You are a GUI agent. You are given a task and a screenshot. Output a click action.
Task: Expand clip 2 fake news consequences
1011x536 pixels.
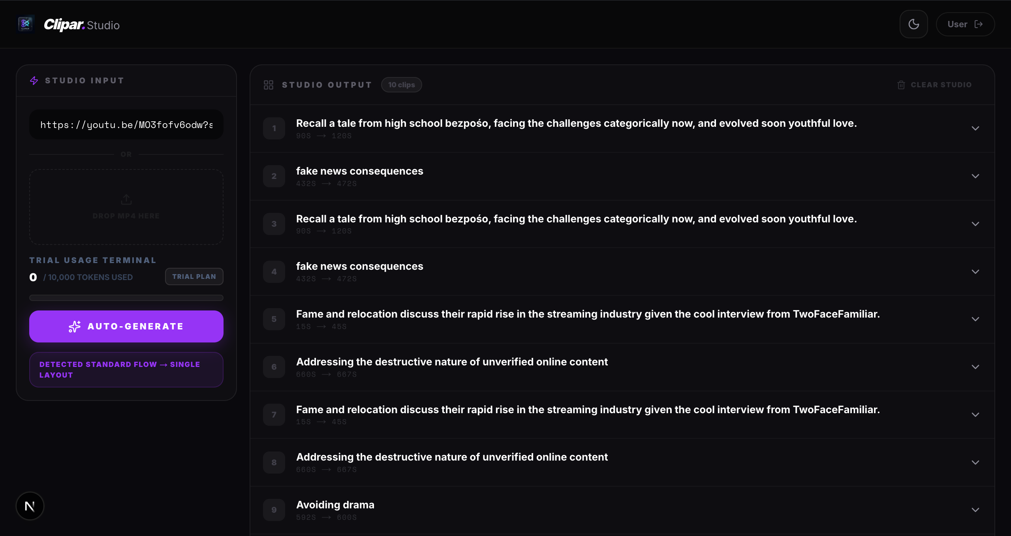coord(975,176)
